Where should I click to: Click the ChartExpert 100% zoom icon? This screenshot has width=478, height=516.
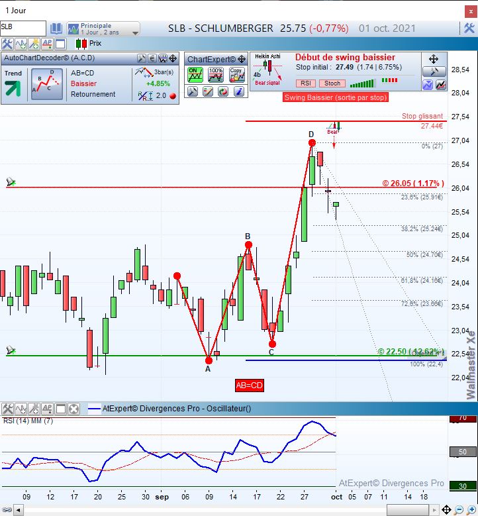216,75
